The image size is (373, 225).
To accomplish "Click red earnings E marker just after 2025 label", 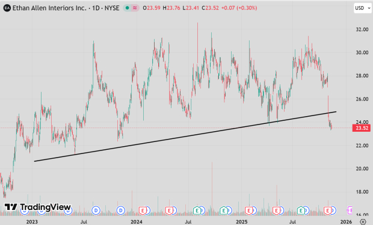I will coord(248,211).
